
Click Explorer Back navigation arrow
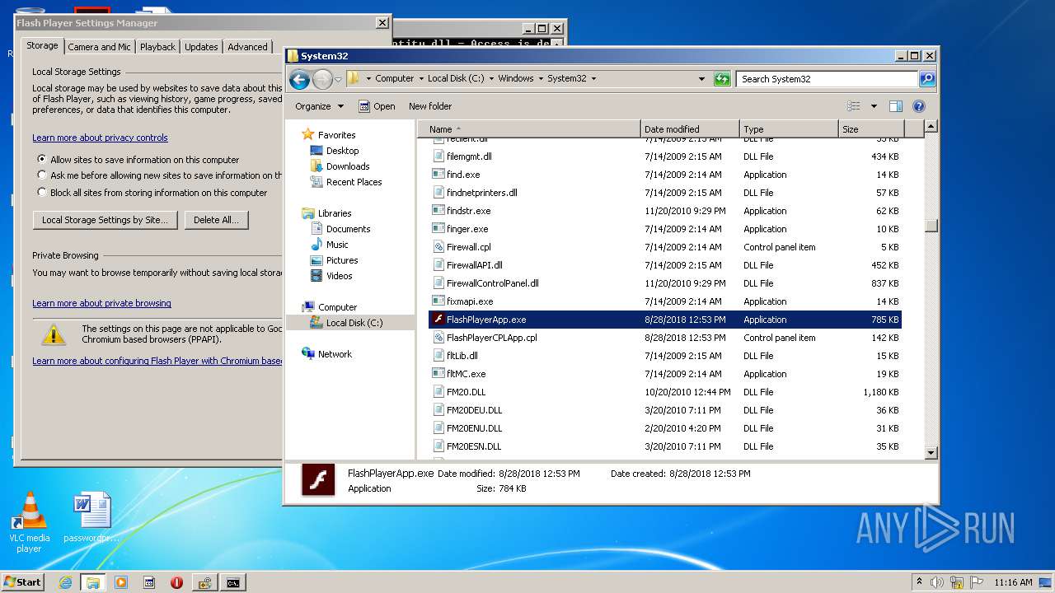[299, 79]
